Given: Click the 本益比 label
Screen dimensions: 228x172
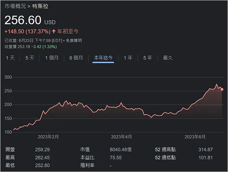Looking at the screenshot, I should [x=87, y=158].
